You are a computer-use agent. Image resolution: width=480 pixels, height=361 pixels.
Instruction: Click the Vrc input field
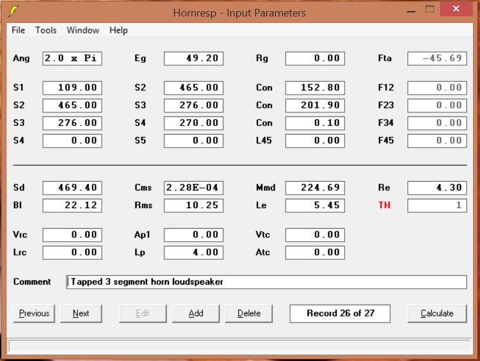[x=72, y=235]
